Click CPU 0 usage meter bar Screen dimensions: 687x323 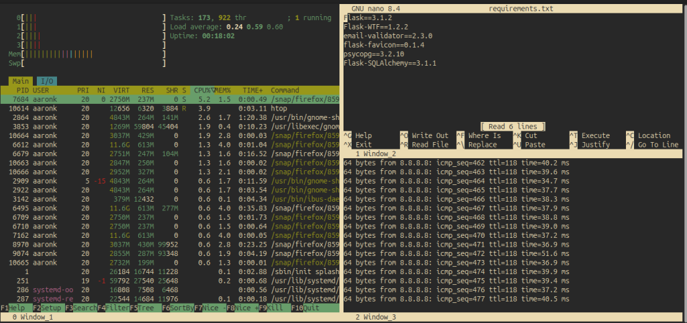pyautogui.click(x=91, y=17)
